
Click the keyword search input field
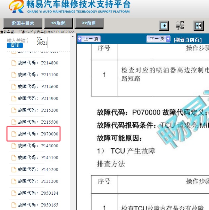click(17, 40)
